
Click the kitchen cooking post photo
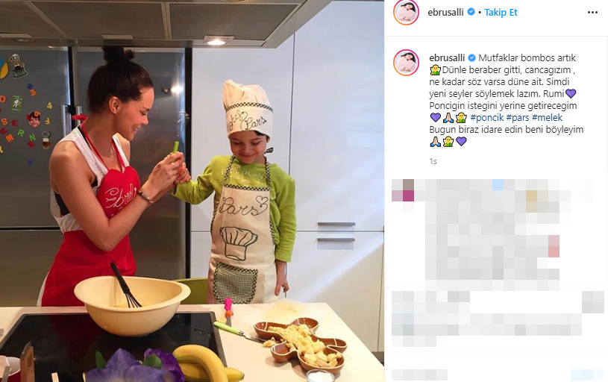[x=192, y=191]
